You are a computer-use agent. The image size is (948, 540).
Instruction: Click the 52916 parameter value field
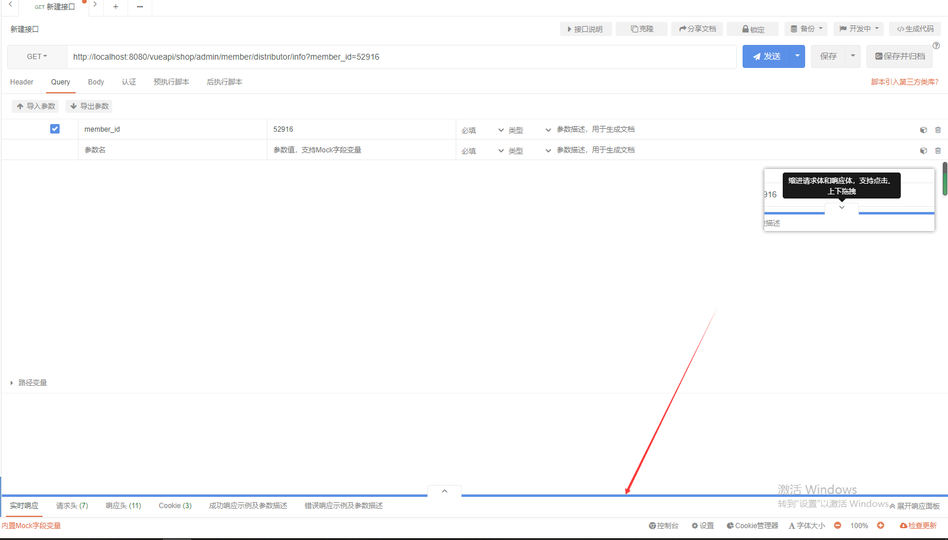pos(361,129)
